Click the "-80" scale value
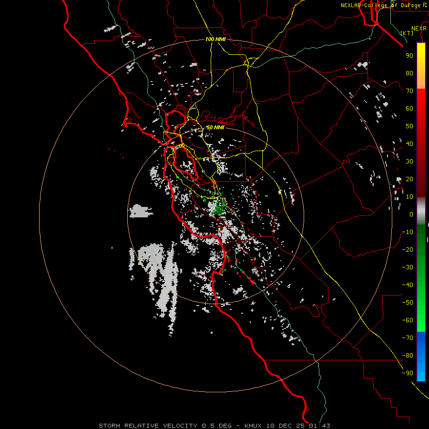The image size is (429, 429). [408, 356]
